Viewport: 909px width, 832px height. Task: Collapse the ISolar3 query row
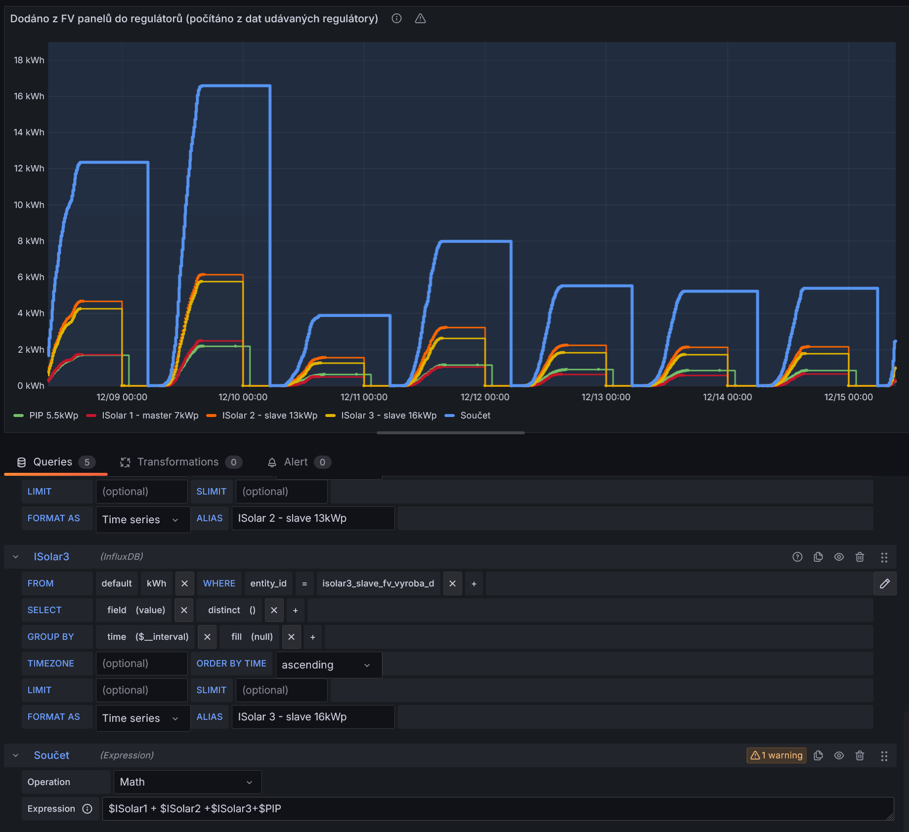tap(16, 557)
